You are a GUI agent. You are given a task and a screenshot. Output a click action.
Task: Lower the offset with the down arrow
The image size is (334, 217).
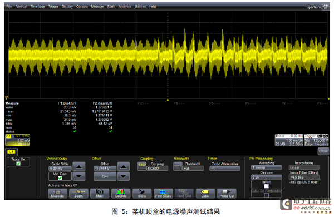coord(124,176)
